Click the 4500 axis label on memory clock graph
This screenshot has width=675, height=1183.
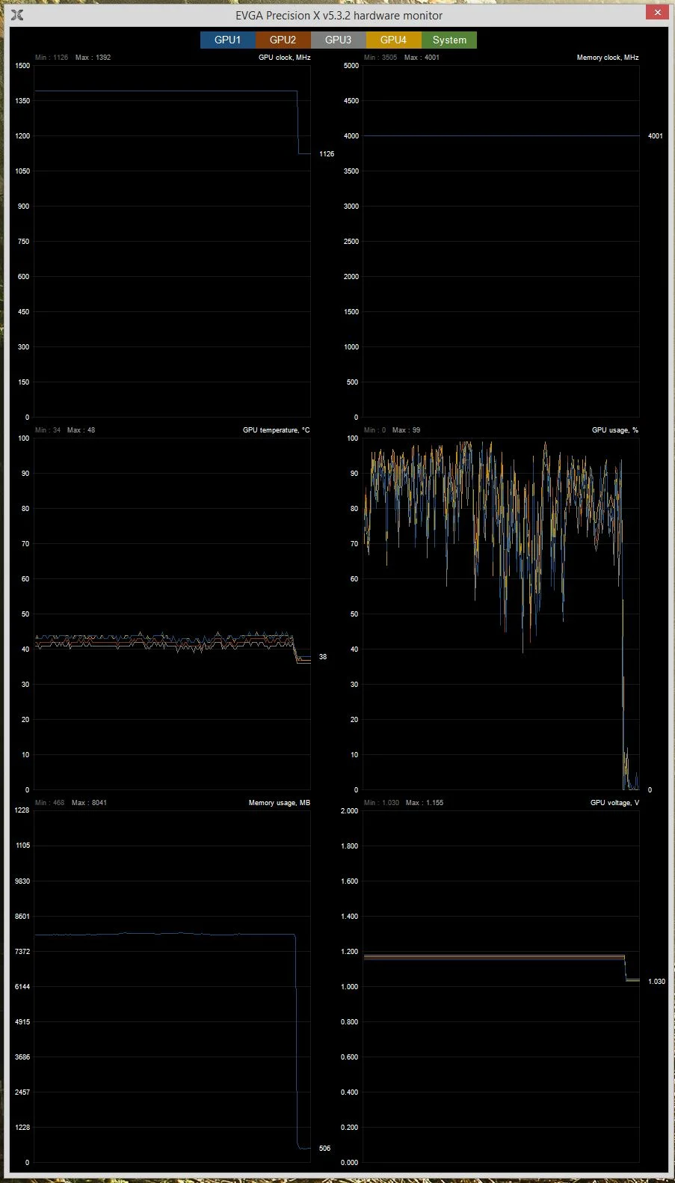click(x=351, y=101)
